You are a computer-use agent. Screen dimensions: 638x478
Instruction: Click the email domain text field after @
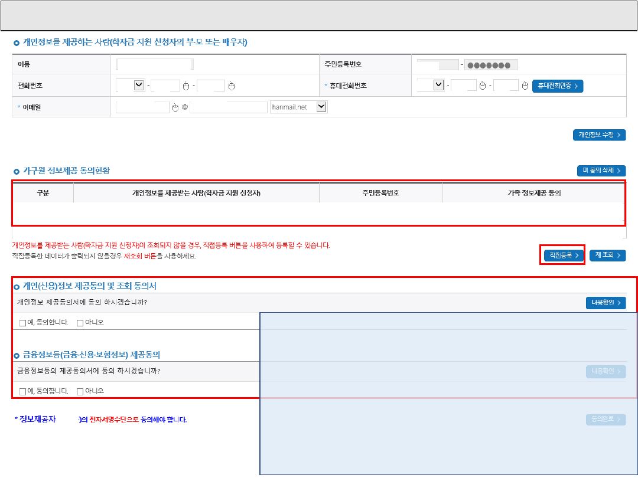tap(229, 107)
